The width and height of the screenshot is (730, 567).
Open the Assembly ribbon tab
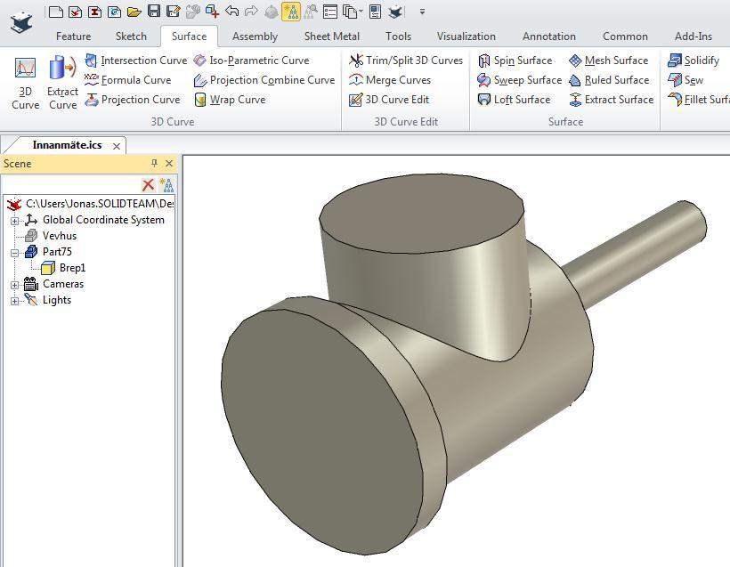click(255, 36)
